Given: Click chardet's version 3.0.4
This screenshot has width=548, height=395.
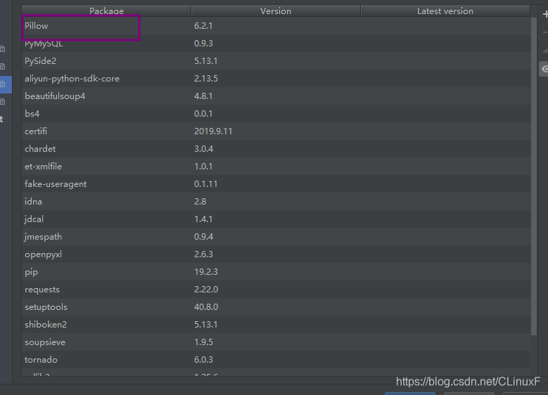Looking at the screenshot, I should (203, 149).
